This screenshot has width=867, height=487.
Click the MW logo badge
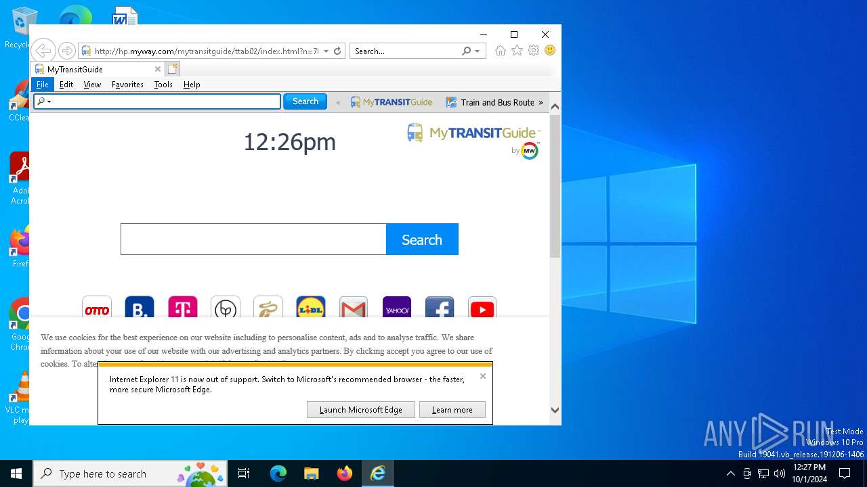(530, 150)
